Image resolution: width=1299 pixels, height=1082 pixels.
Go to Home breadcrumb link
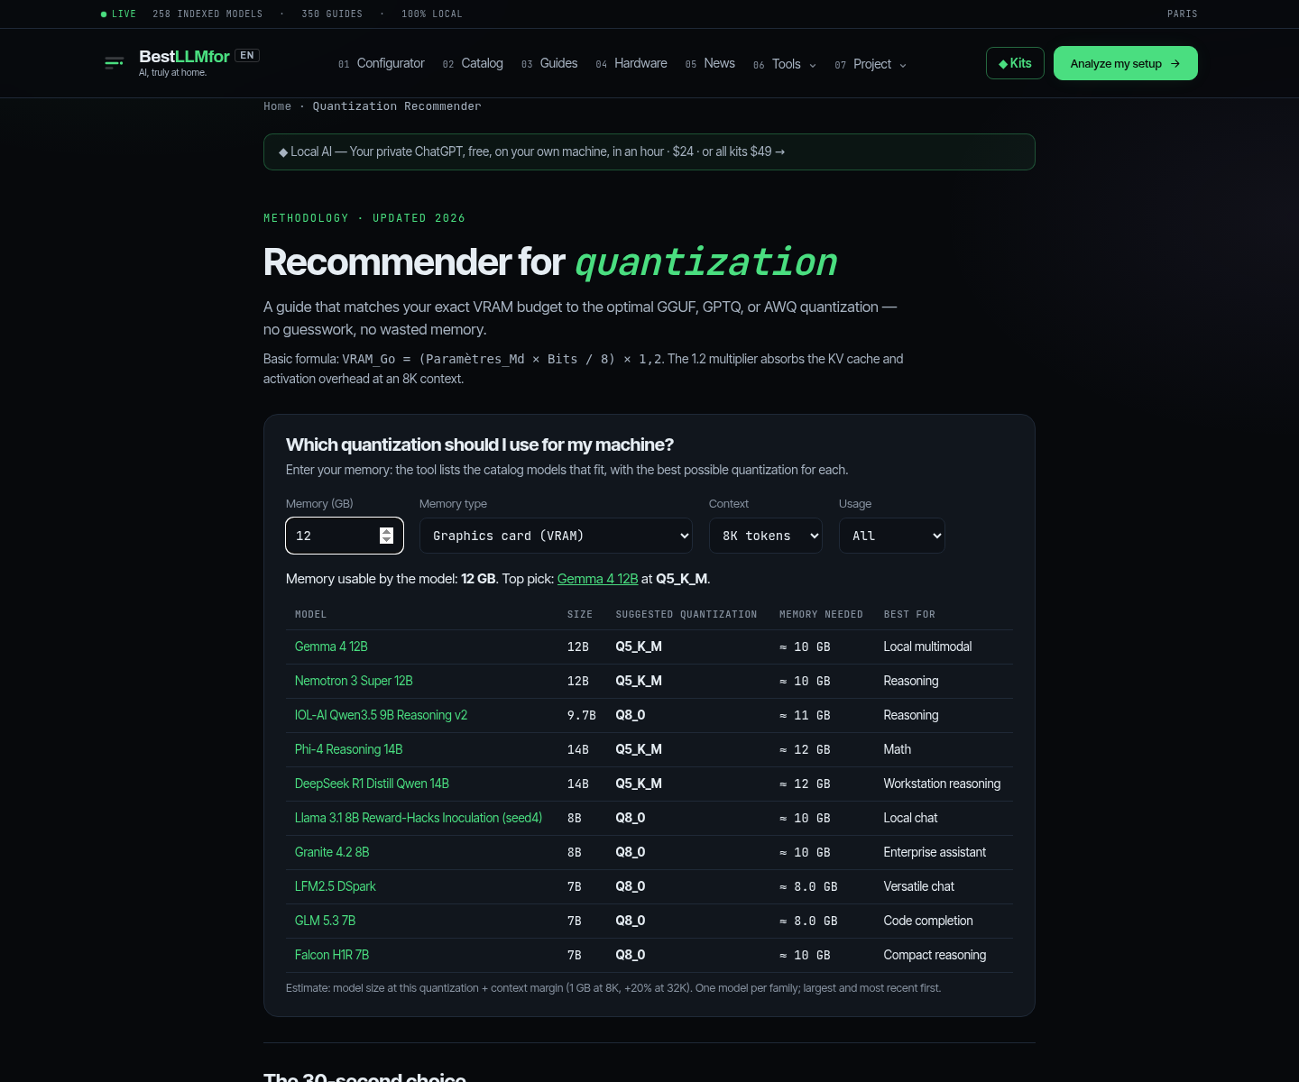(x=277, y=106)
